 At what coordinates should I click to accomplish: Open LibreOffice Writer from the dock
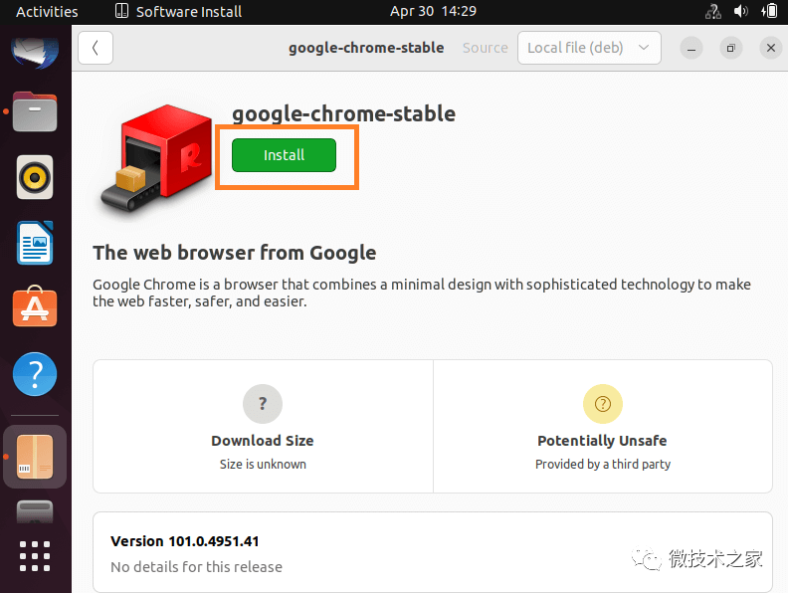(35, 243)
